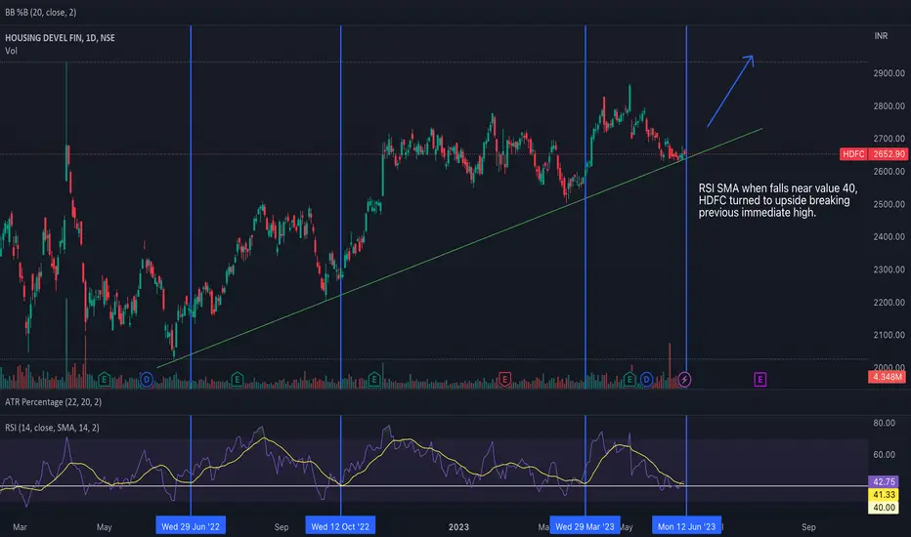The width and height of the screenshot is (911, 537).
Task: Click the Wed 29 Jun '22 date label
Action: coord(191,526)
